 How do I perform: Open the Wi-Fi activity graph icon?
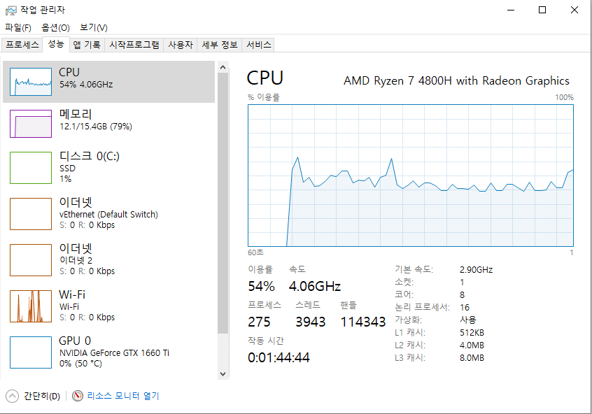pos(31,306)
